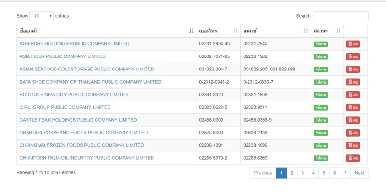The height and width of the screenshot is (196, 386).
Task: Open C.P.L. GROUP PUBLIC COMPANY link
Action: 65,107
